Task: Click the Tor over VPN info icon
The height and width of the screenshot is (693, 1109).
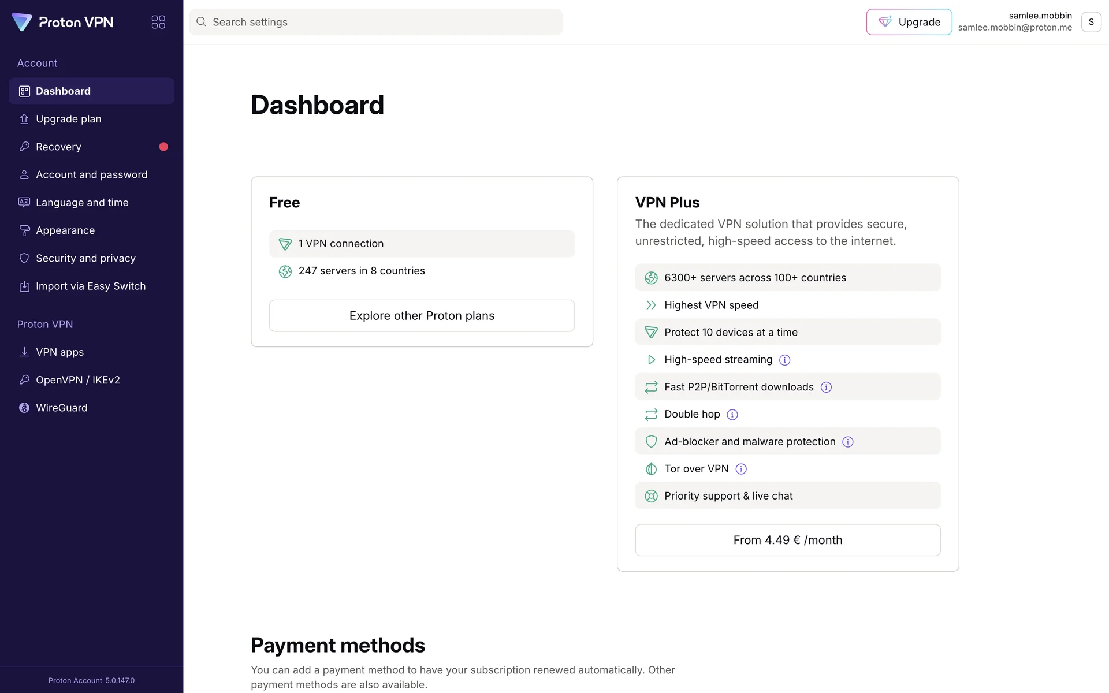Action: (x=741, y=469)
